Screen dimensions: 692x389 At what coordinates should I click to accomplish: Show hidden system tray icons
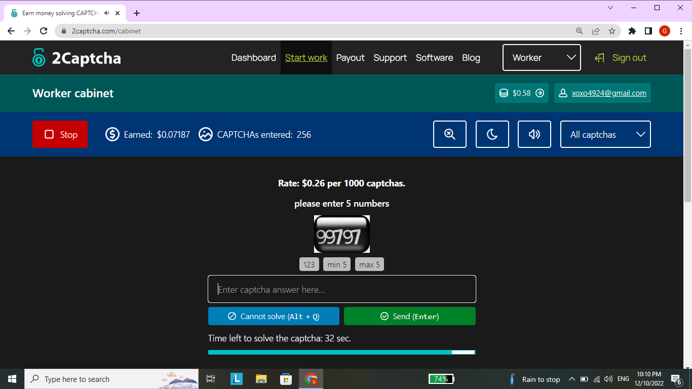(572, 379)
